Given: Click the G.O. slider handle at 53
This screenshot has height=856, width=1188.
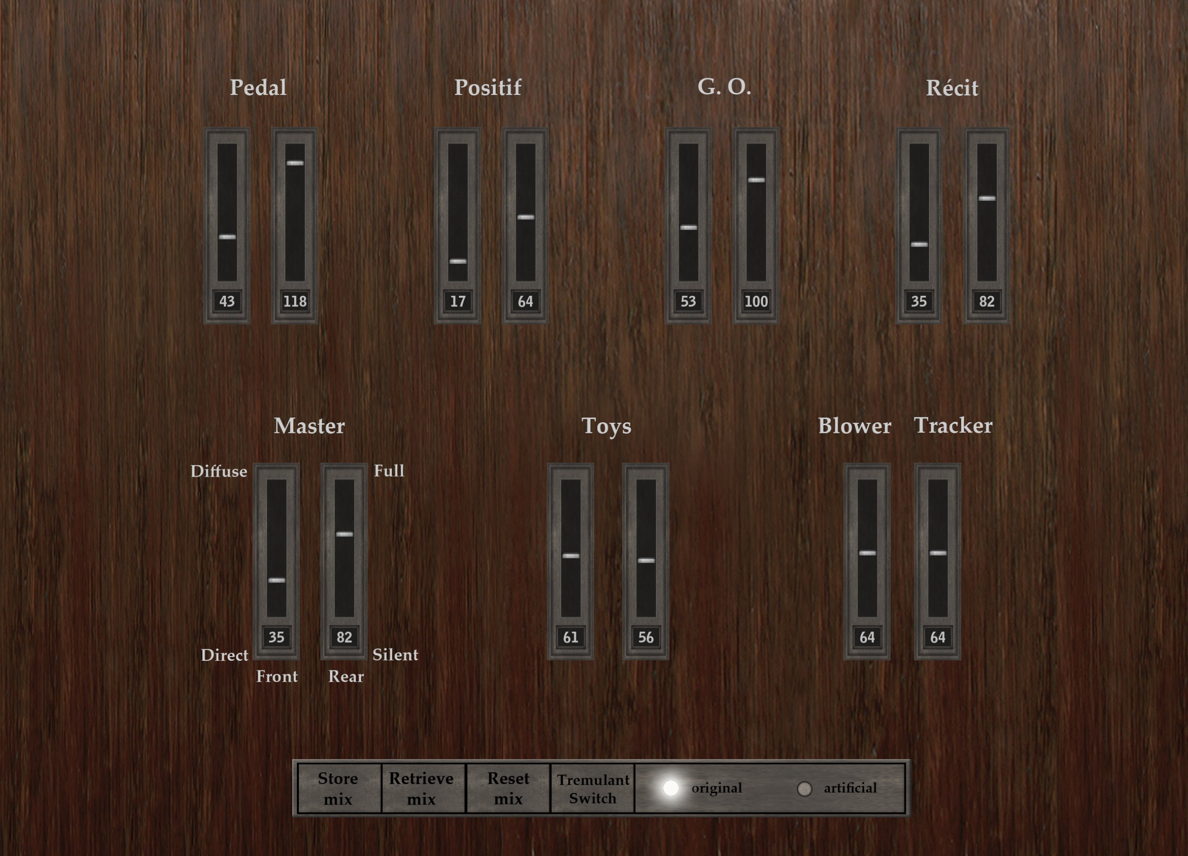Looking at the screenshot, I should coord(688,227).
